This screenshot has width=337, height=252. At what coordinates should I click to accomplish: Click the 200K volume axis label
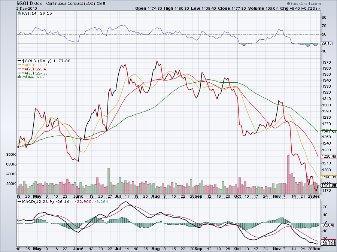(x=11, y=184)
